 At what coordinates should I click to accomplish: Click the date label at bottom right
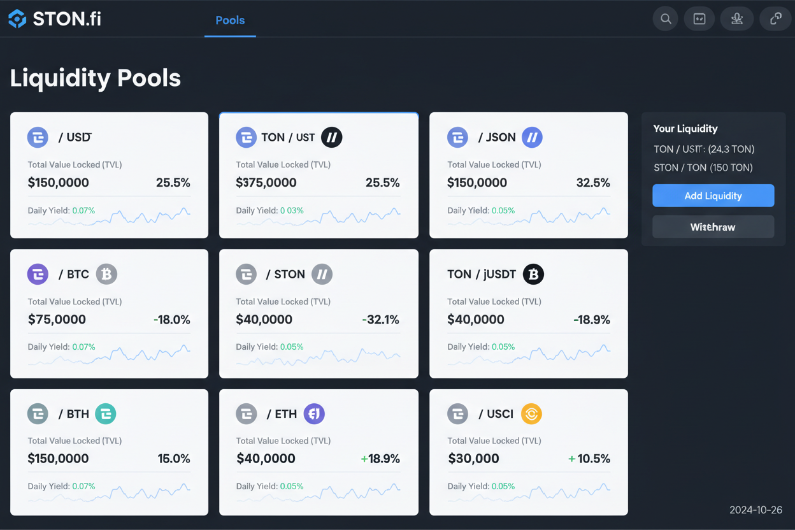pyautogui.click(x=756, y=510)
